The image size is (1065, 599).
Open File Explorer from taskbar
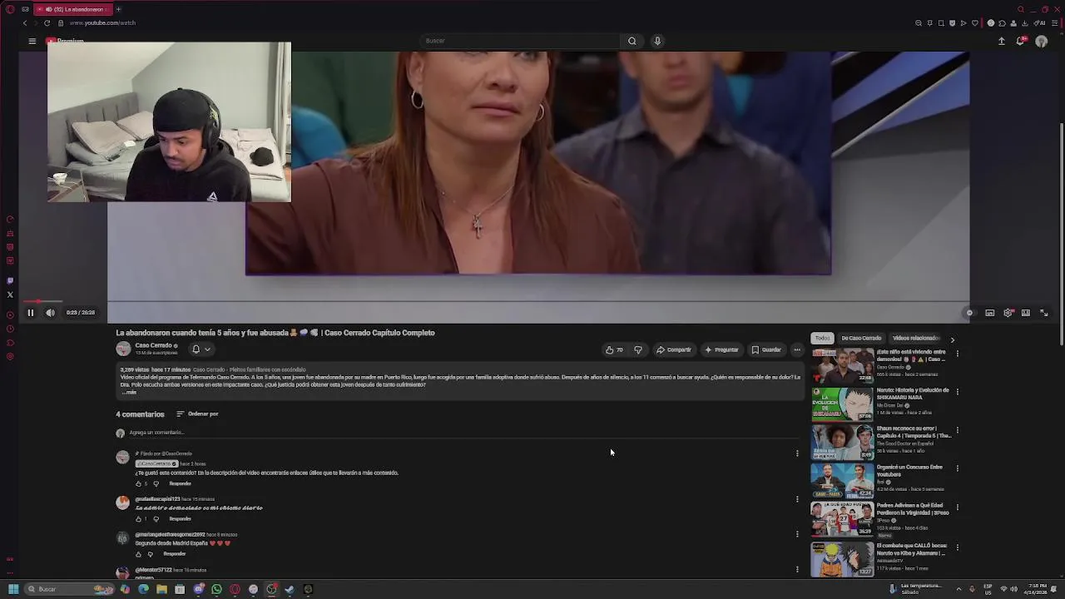[161, 589]
